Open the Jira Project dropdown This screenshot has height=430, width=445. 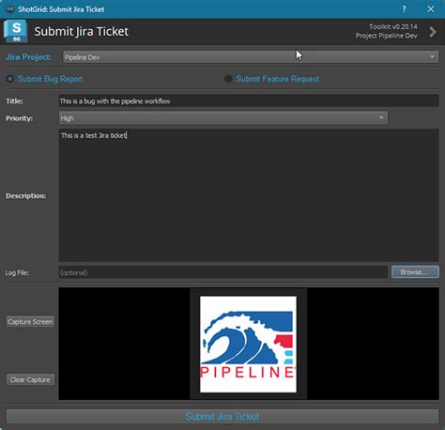pyautogui.click(x=251, y=57)
